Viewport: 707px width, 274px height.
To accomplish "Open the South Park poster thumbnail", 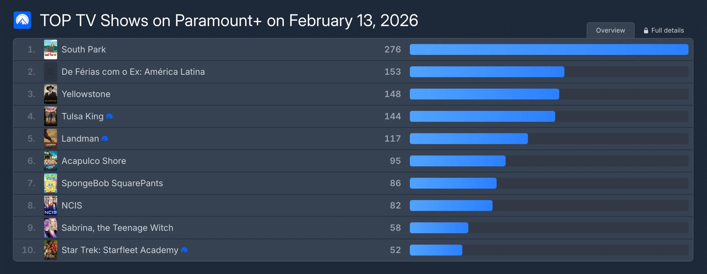I will click(51, 50).
